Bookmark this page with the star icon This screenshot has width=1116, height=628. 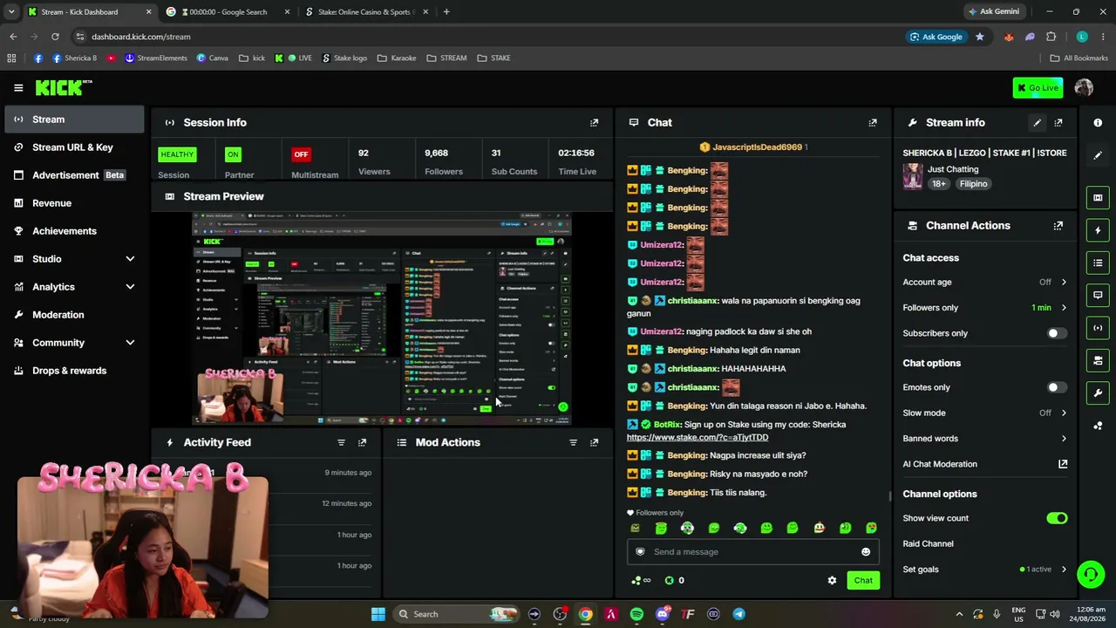click(980, 37)
